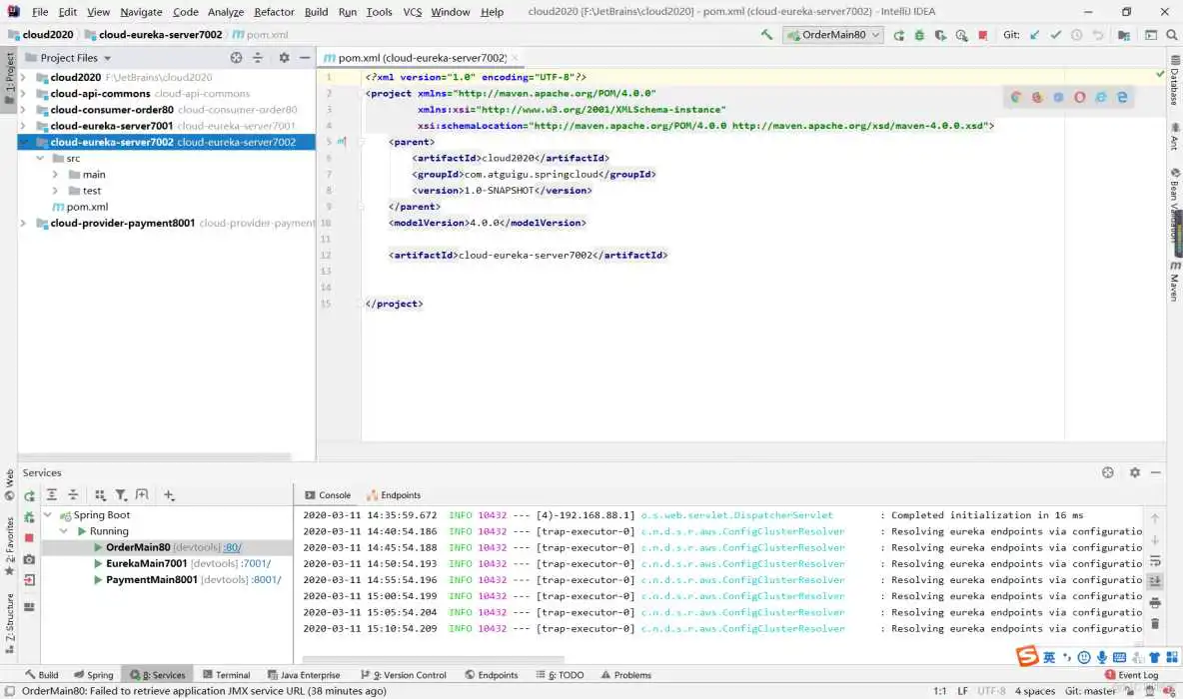Viewport: 1183px width, 699px height.
Task: Open the OrderMain80 run configuration dropdown
Action: pyautogui.click(x=875, y=33)
